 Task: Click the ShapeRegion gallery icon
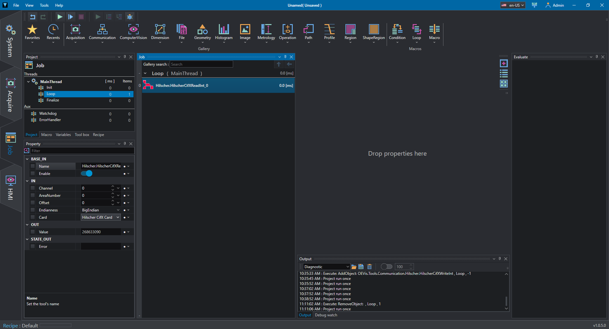pos(374,32)
